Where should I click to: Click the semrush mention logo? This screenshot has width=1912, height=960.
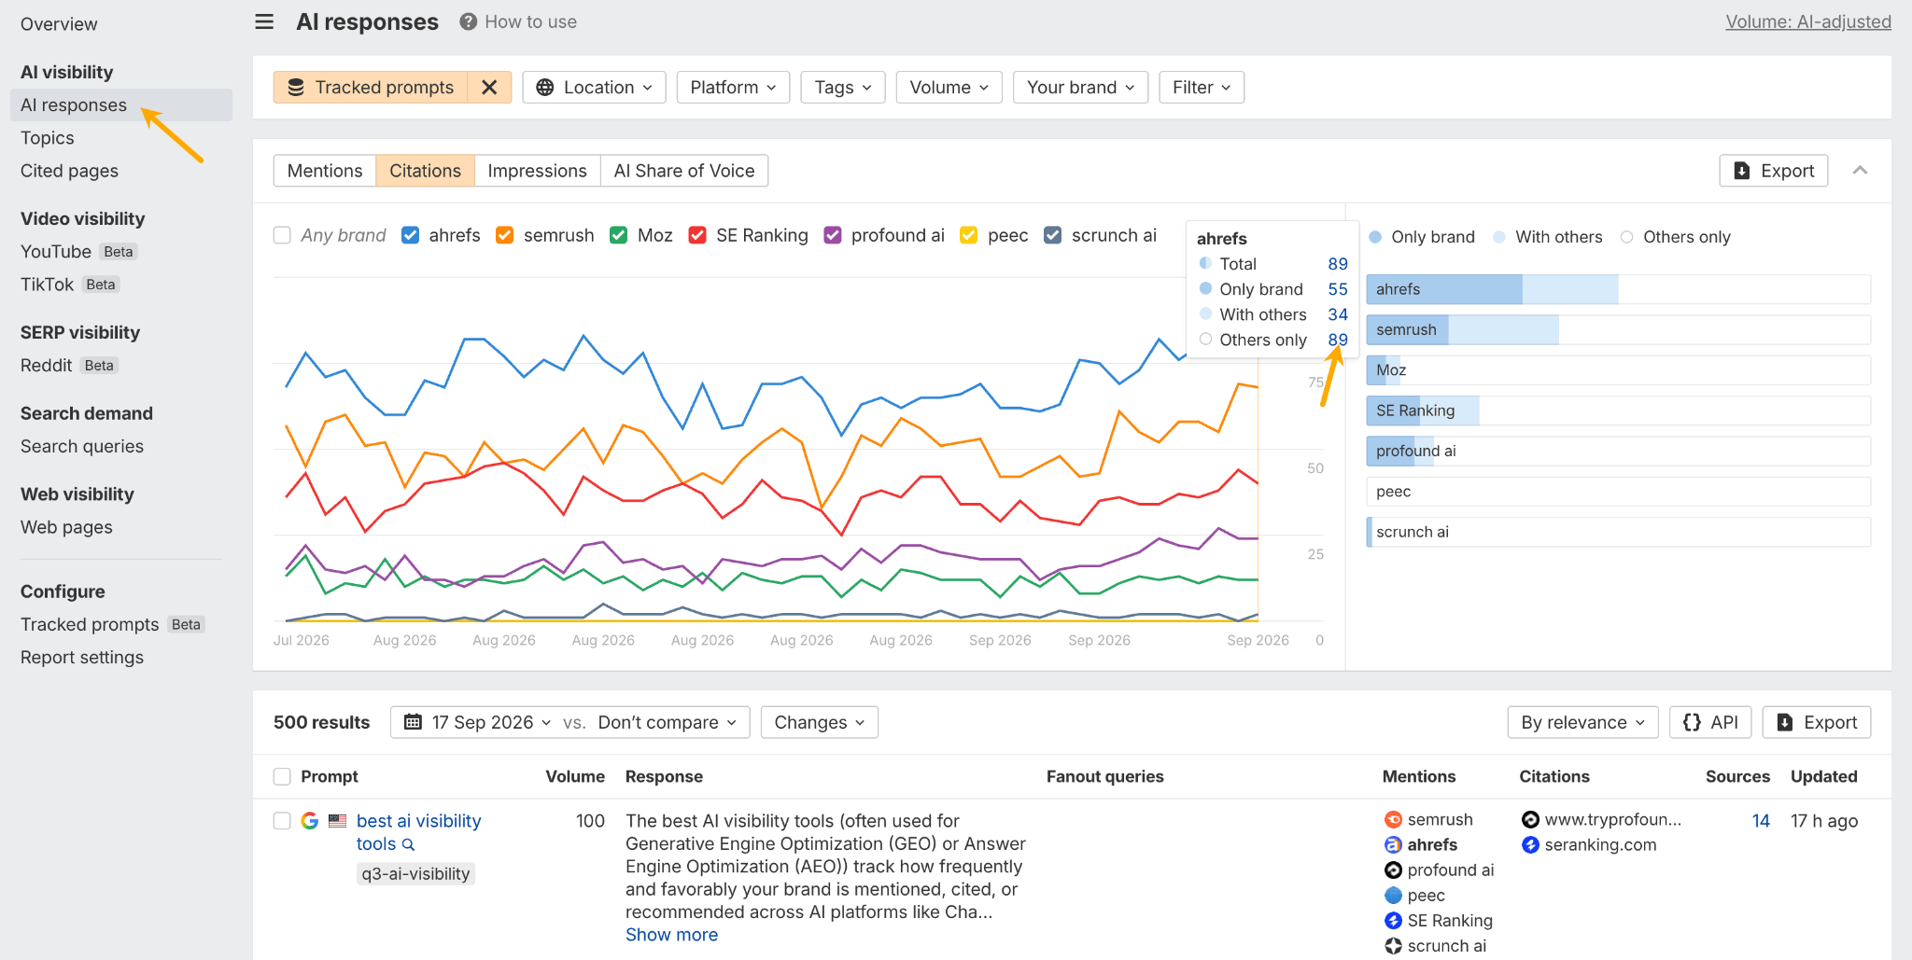point(1393,819)
